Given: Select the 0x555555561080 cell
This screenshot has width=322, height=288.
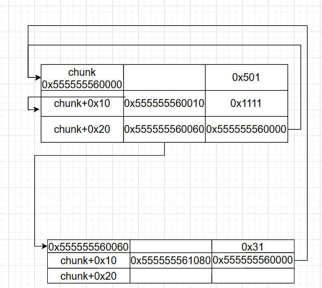Looking at the screenshot, I should tap(170, 260).
